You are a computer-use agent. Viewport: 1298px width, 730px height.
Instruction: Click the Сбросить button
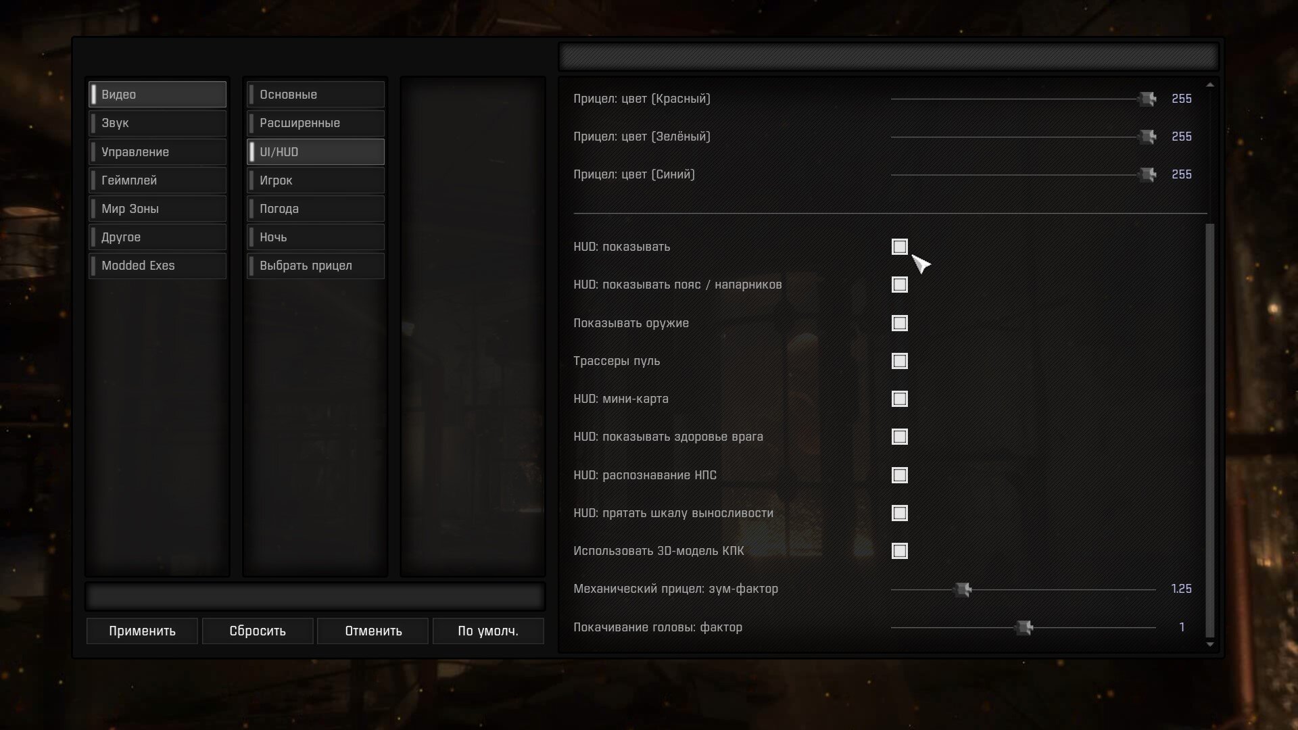point(258,631)
